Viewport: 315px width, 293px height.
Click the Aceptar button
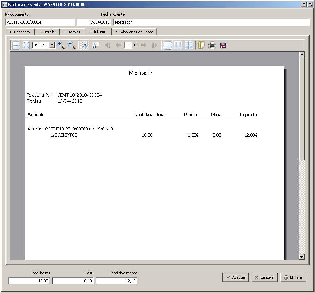pyautogui.click(x=236, y=277)
